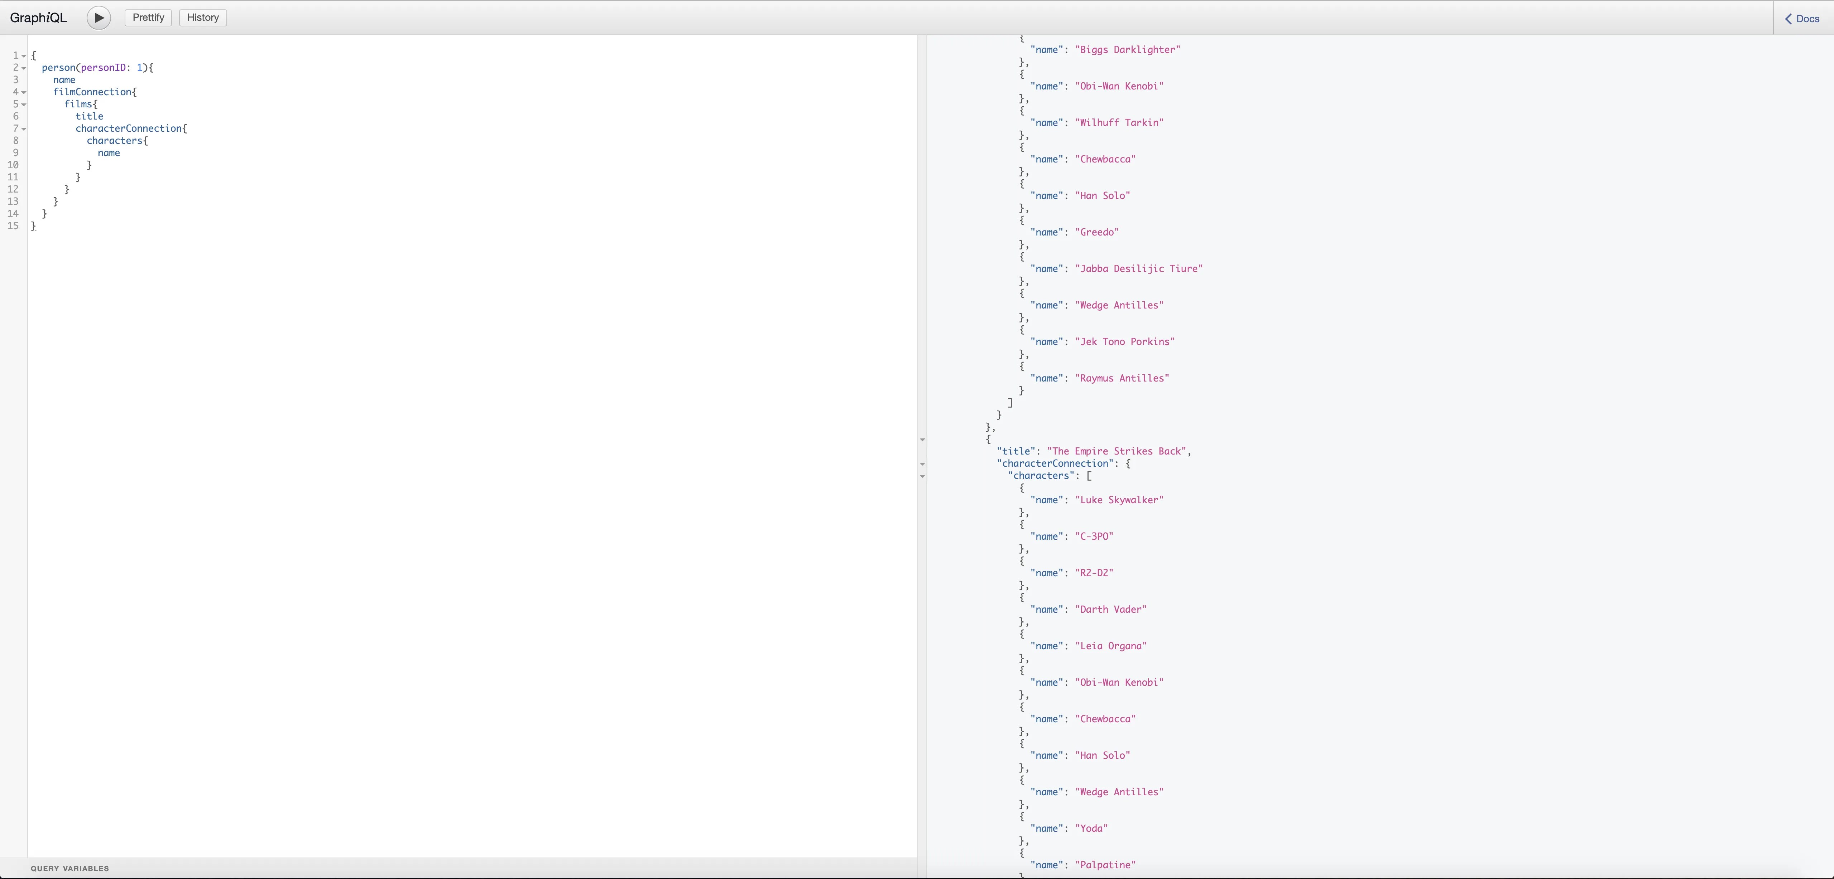Click the name field on line 3
This screenshot has height=879, width=1834.
[64, 80]
